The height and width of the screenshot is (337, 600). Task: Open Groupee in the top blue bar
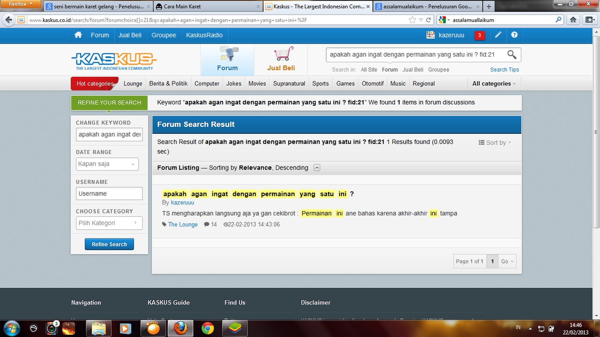(x=164, y=35)
